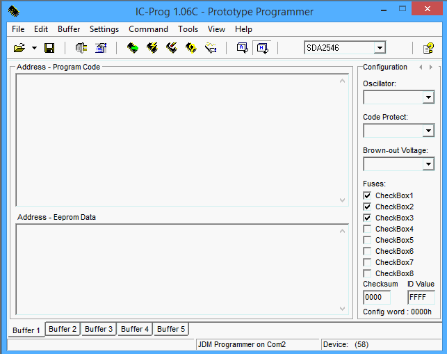447x354 pixels.
Task: Switch to Buffer 5 tab
Action: [171, 329]
